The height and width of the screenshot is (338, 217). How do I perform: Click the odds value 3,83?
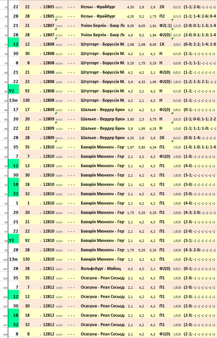click(131, 119)
